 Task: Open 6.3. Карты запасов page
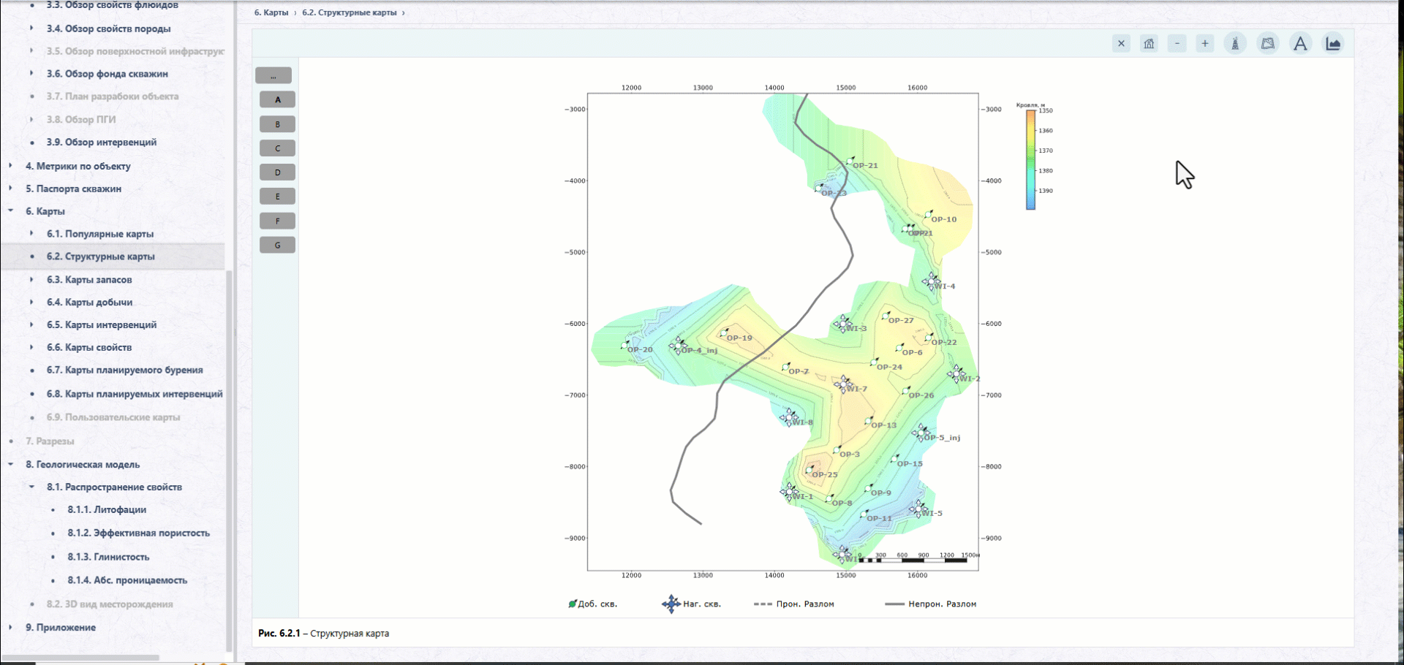tap(89, 279)
